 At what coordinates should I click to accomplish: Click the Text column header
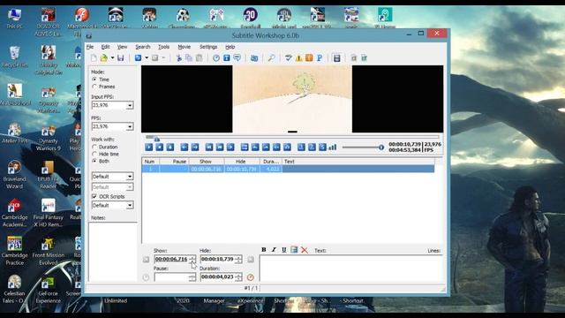pos(358,162)
